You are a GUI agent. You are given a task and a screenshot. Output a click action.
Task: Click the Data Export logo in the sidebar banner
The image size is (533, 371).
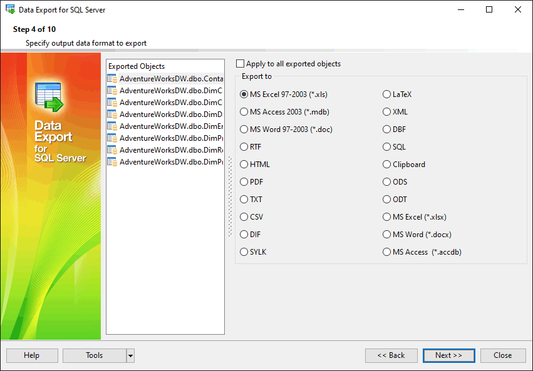[48, 97]
